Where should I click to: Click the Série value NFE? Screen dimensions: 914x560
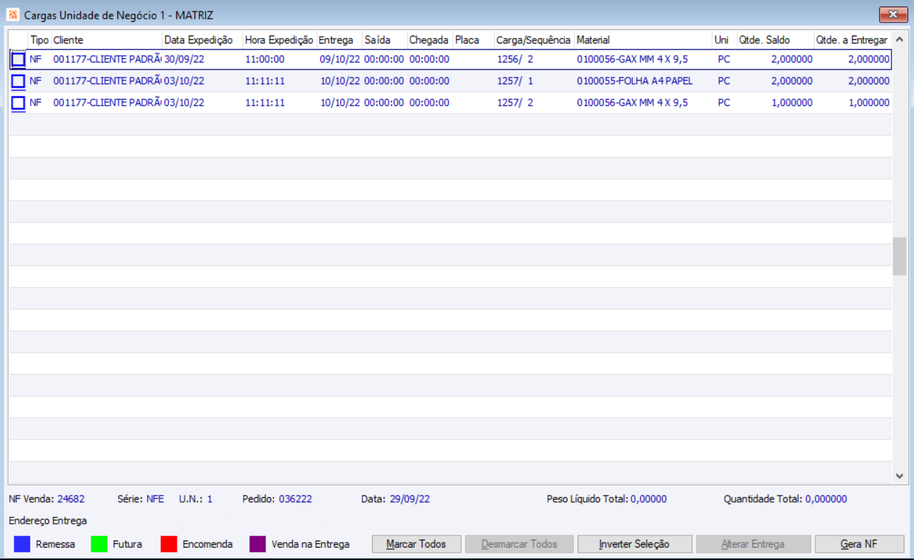click(x=155, y=499)
